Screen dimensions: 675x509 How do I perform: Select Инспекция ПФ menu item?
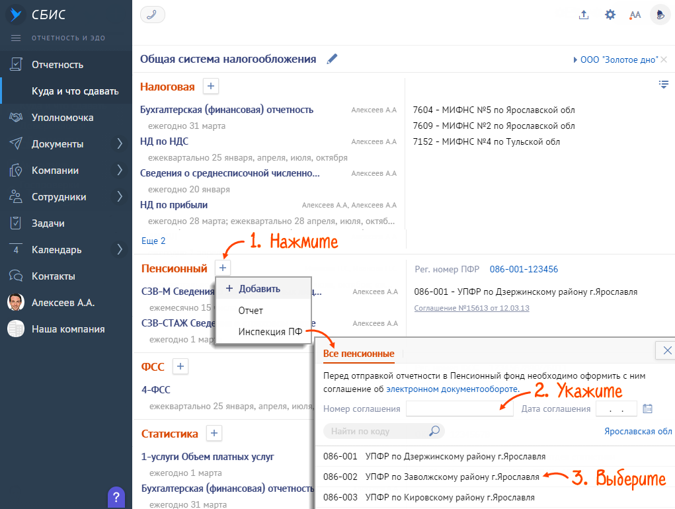click(270, 332)
